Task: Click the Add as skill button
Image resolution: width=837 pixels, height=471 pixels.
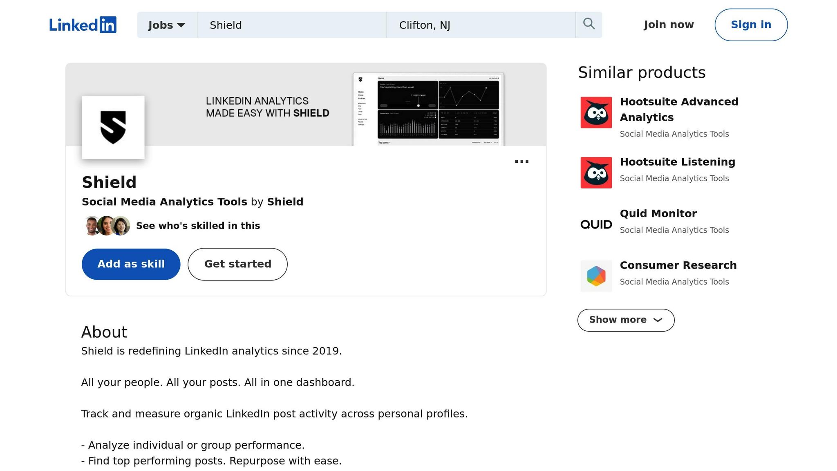Action: [x=131, y=264]
